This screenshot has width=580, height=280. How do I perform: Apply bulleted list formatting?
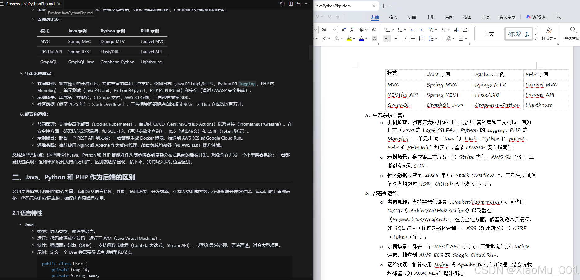coord(387,30)
